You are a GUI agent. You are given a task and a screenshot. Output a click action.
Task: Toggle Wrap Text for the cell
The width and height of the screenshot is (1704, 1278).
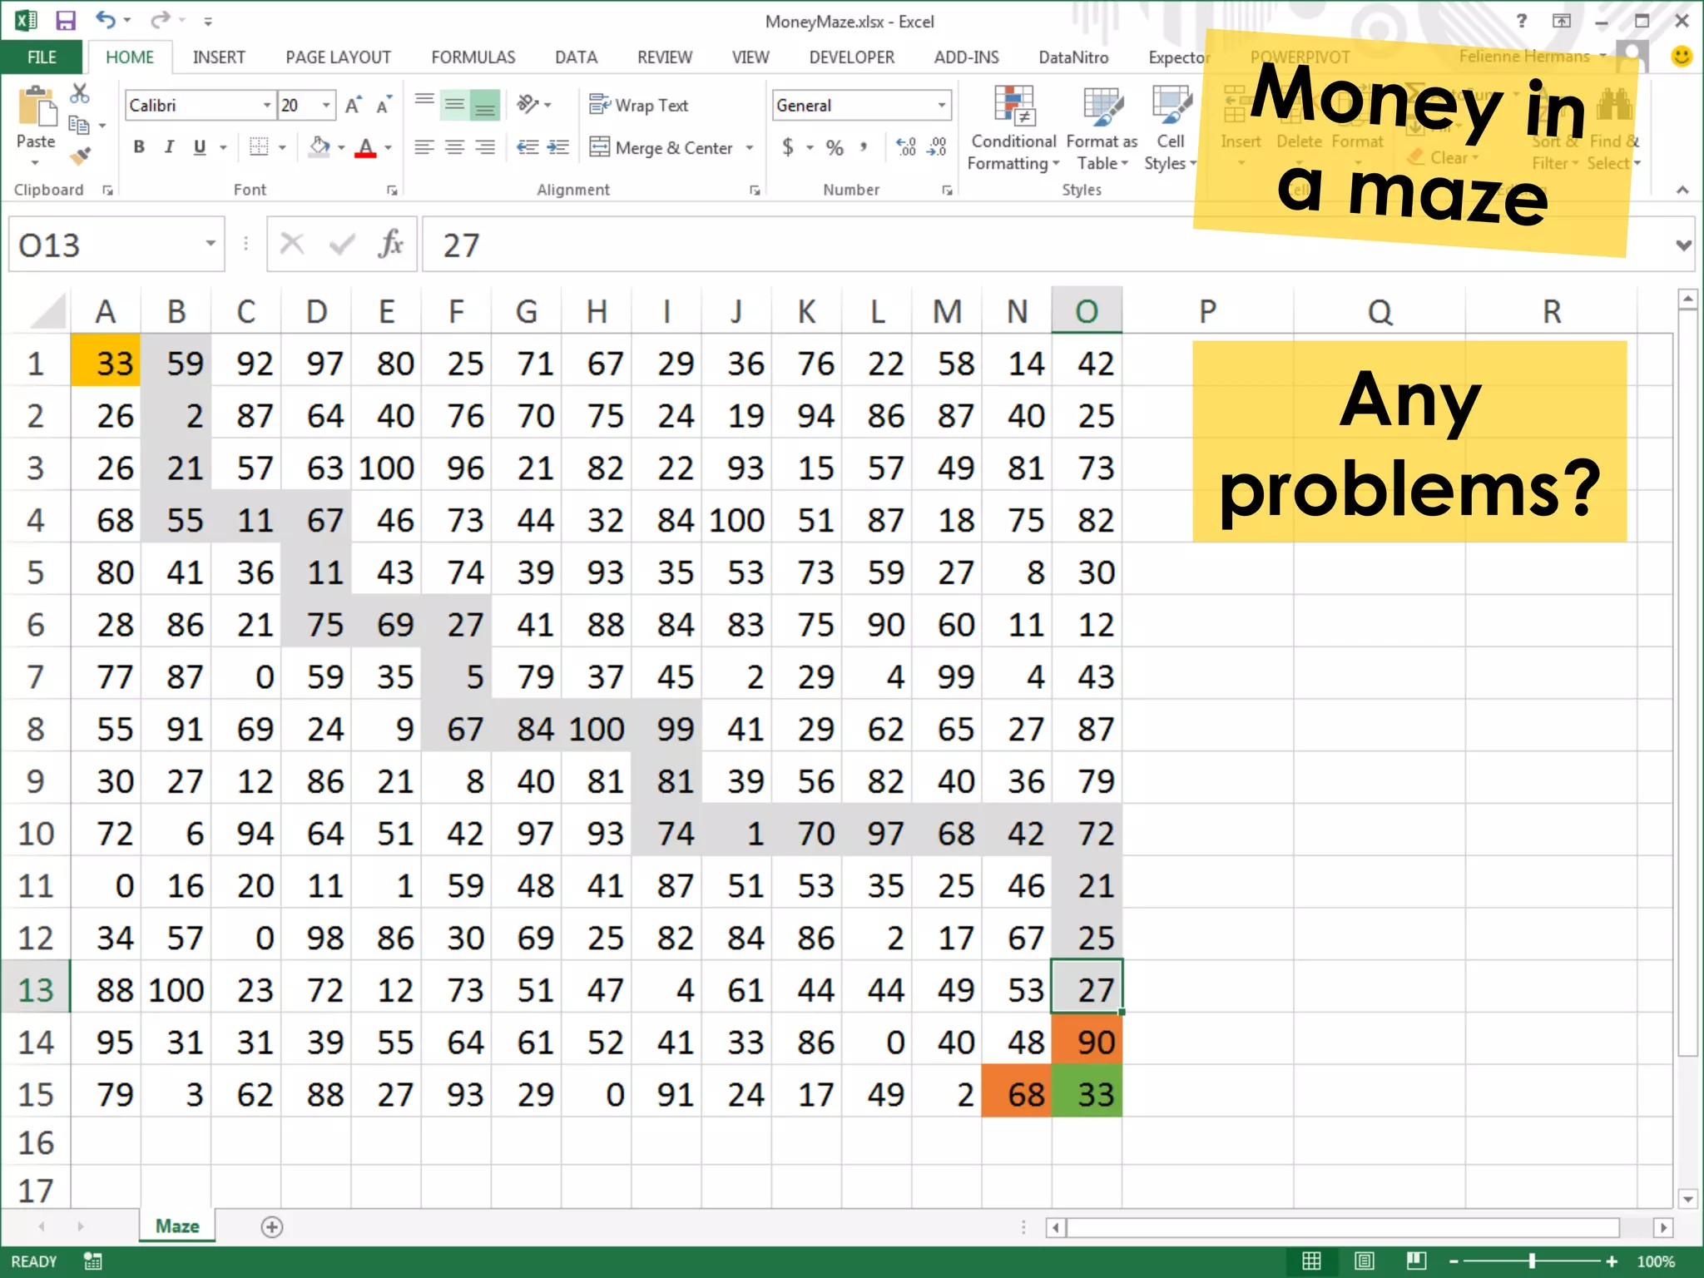(639, 106)
